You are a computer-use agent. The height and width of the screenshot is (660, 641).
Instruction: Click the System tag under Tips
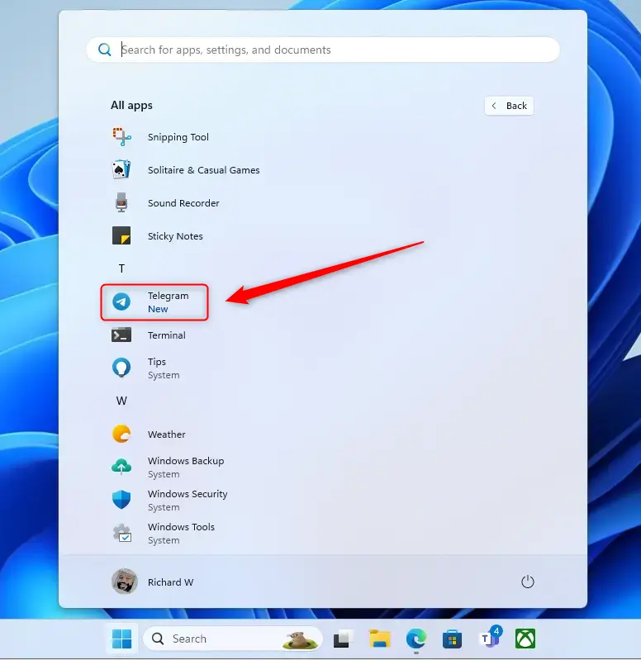pos(164,375)
